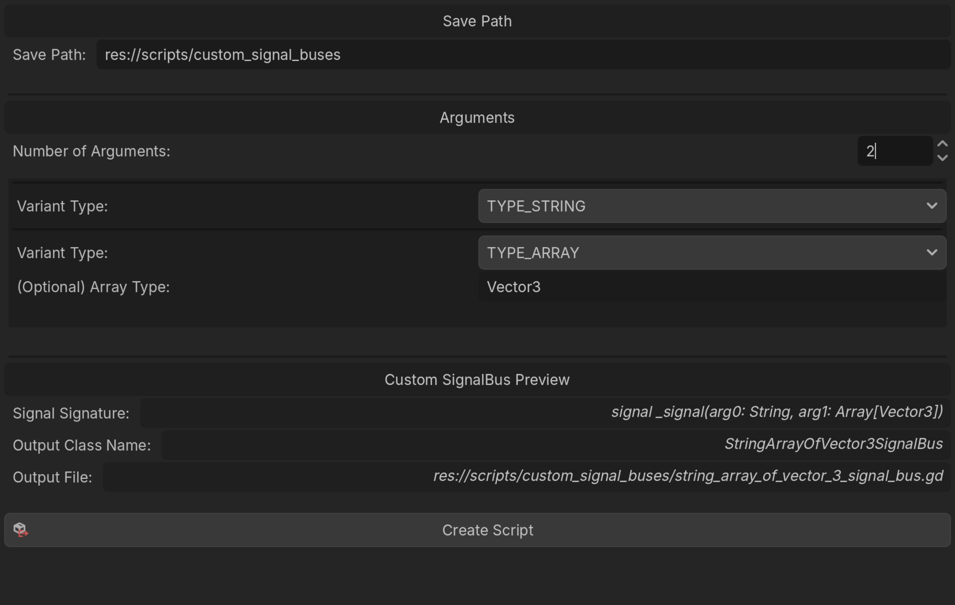
Task: Click the Output File path preview field
Action: (527, 476)
